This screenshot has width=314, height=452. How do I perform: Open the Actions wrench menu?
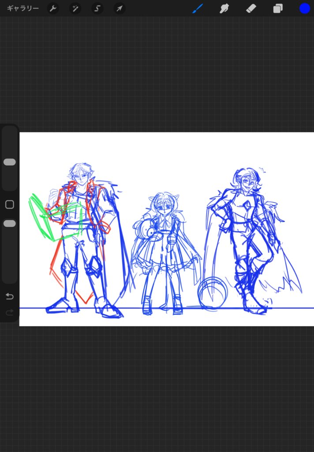click(53, 8)
